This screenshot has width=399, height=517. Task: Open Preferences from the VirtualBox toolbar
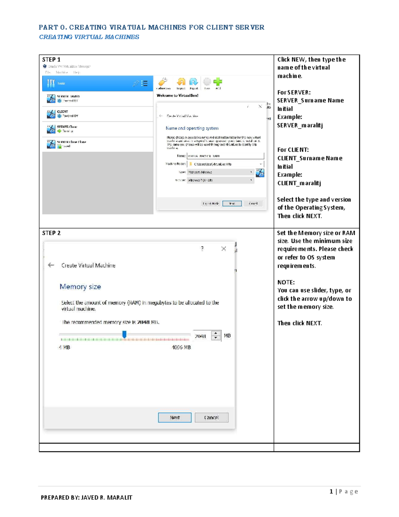[x=163, y=82]
